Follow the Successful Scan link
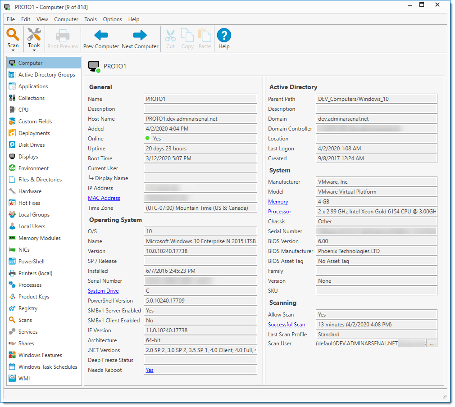Screen dimensions: 455x407 [x=286, y=325]
